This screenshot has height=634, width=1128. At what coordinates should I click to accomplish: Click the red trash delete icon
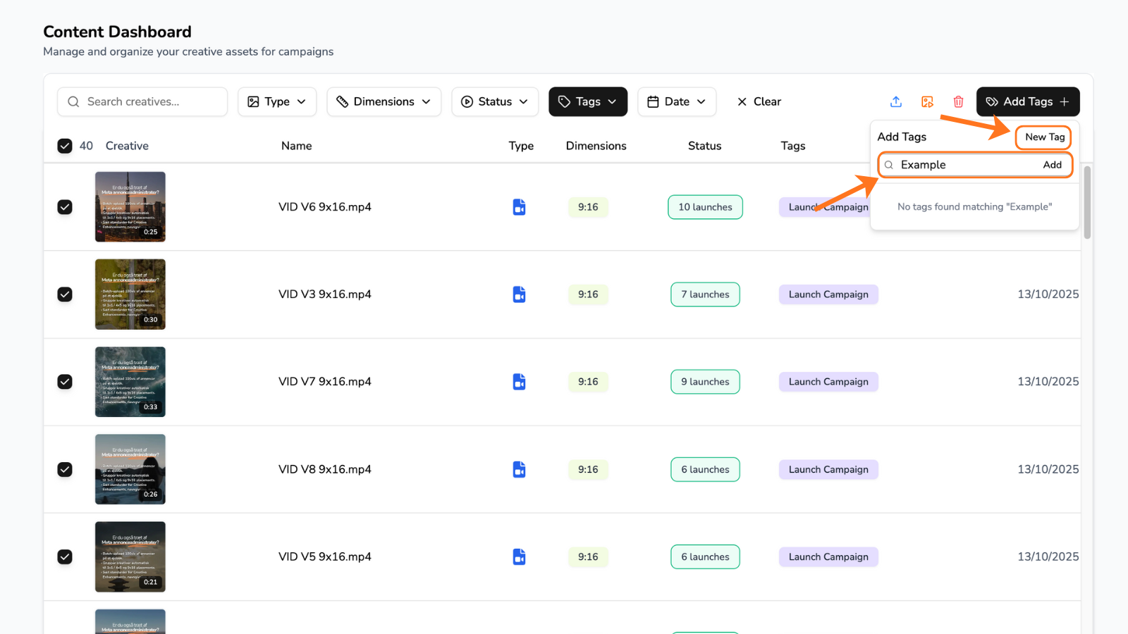[x=958, y=101]
